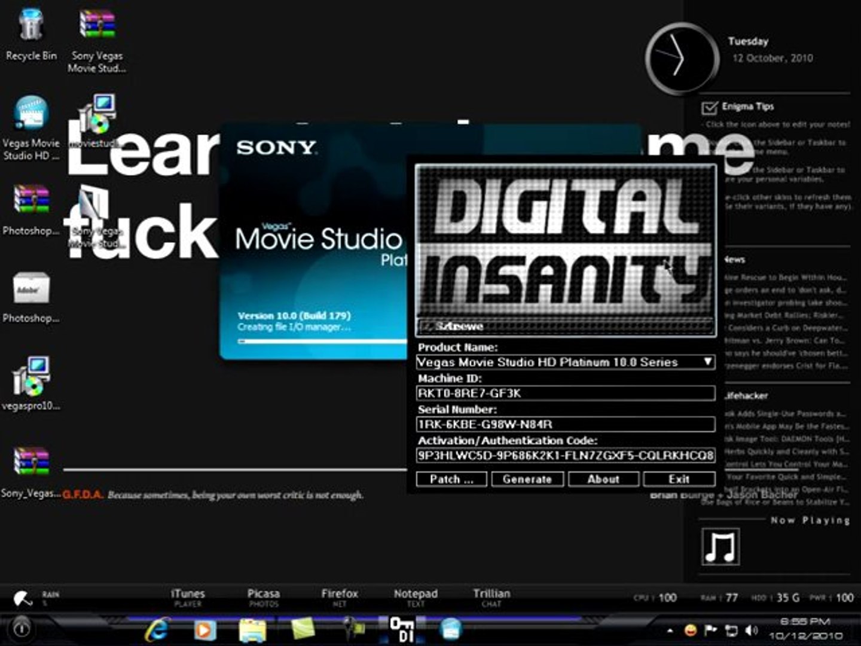861x646 pixels.
Task: Launch iTunes from the launcher bar
Action: (x=188, y=597)
